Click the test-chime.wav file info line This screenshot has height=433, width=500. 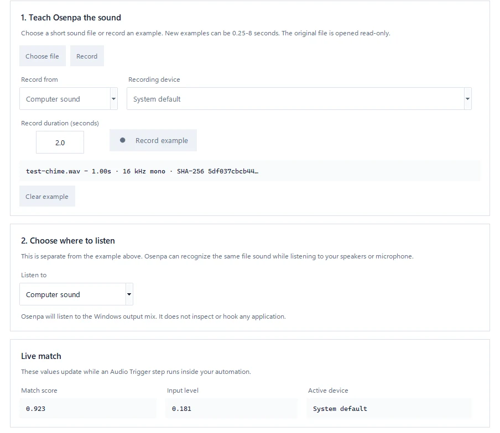[x=249, y=171]
